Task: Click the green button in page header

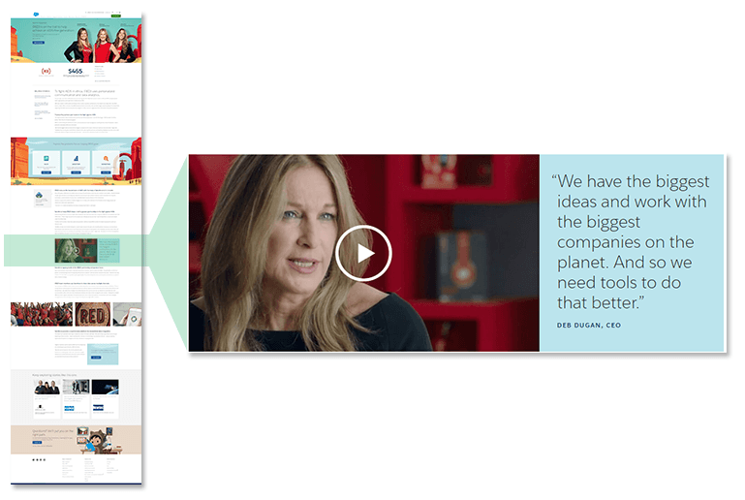Action: point(115,16)
